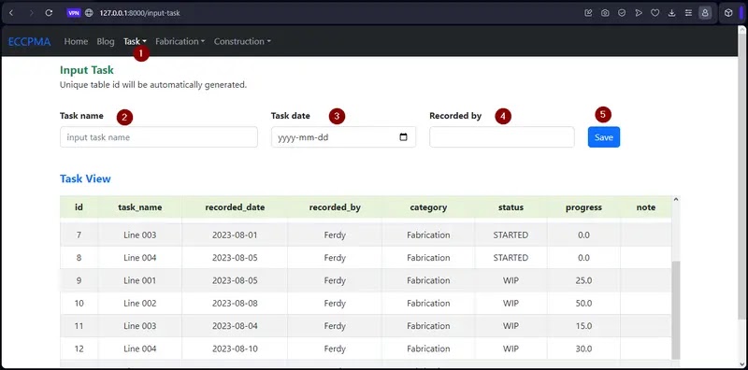
Task: Open downloads icon in browser toolbar
Action: (x=671, y=13)
